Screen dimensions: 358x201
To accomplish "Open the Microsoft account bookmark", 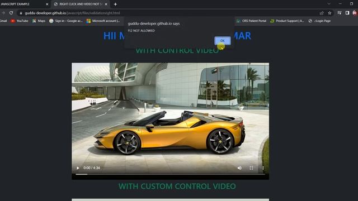I will tap(103, 21).
